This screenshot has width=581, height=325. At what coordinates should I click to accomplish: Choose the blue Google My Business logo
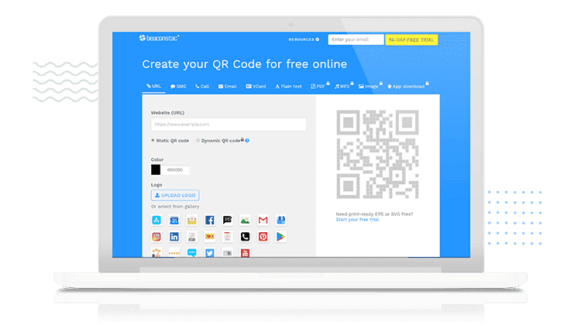281,221
